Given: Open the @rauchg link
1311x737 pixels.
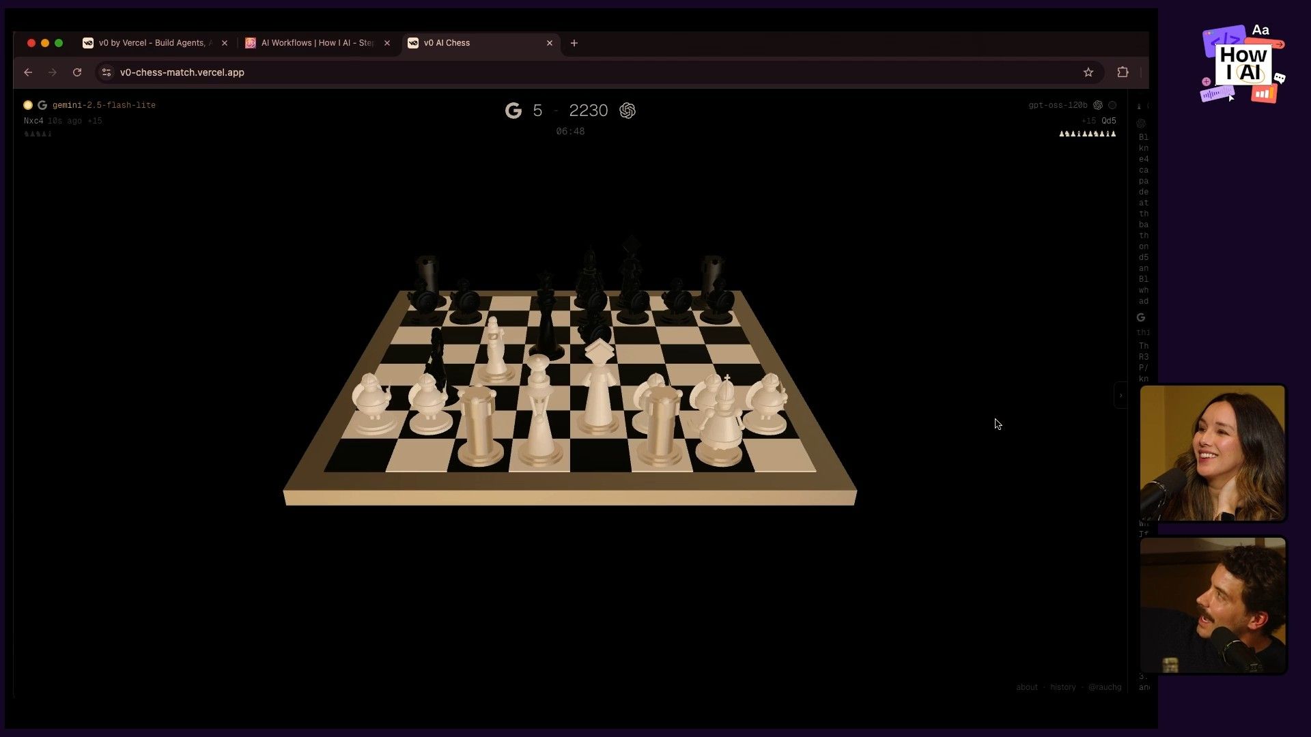Looking at the screenshot, I should click(x=1105, y=687).
